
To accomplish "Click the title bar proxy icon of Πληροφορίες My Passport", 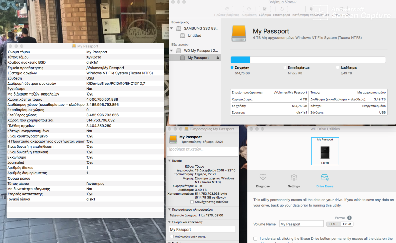I will point(186,129).
